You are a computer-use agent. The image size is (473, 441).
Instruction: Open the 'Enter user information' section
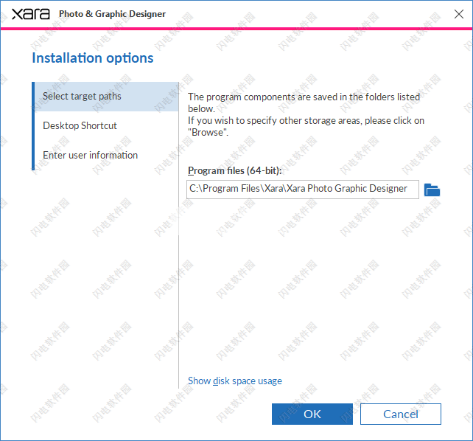click(x=107, y=155)
